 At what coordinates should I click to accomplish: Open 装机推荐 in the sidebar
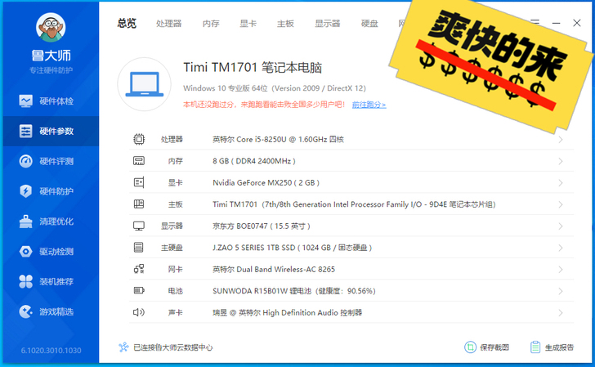[x=51, y=282]
